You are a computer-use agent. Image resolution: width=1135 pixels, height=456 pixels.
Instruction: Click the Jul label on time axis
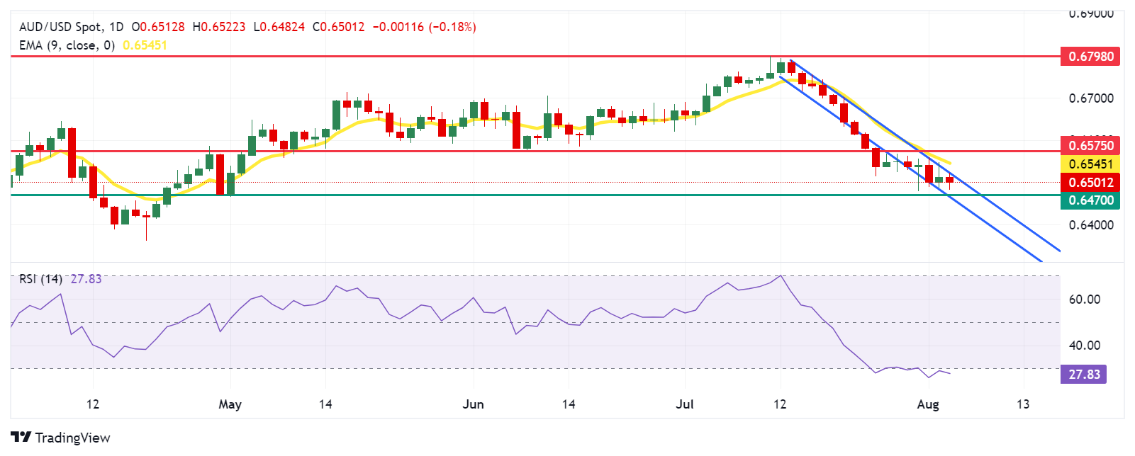coord(685,404)
